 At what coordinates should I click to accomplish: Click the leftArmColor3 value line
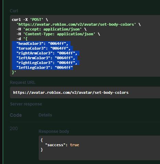46,58
